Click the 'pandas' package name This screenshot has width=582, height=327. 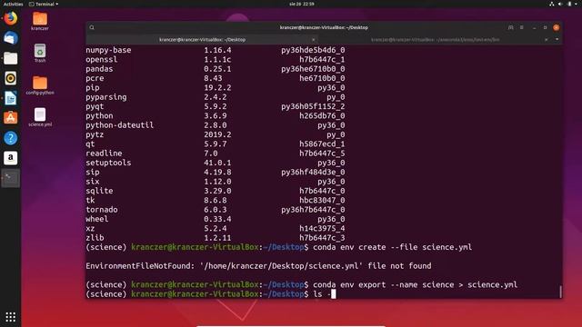[x=99, y=69]
